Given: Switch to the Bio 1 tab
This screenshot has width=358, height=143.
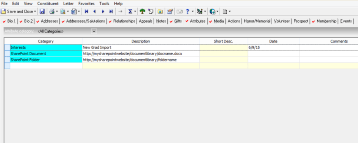Looking at the screenshot, I should tap(9, 21).
